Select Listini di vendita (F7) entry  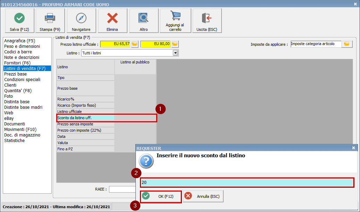[27, 68]
